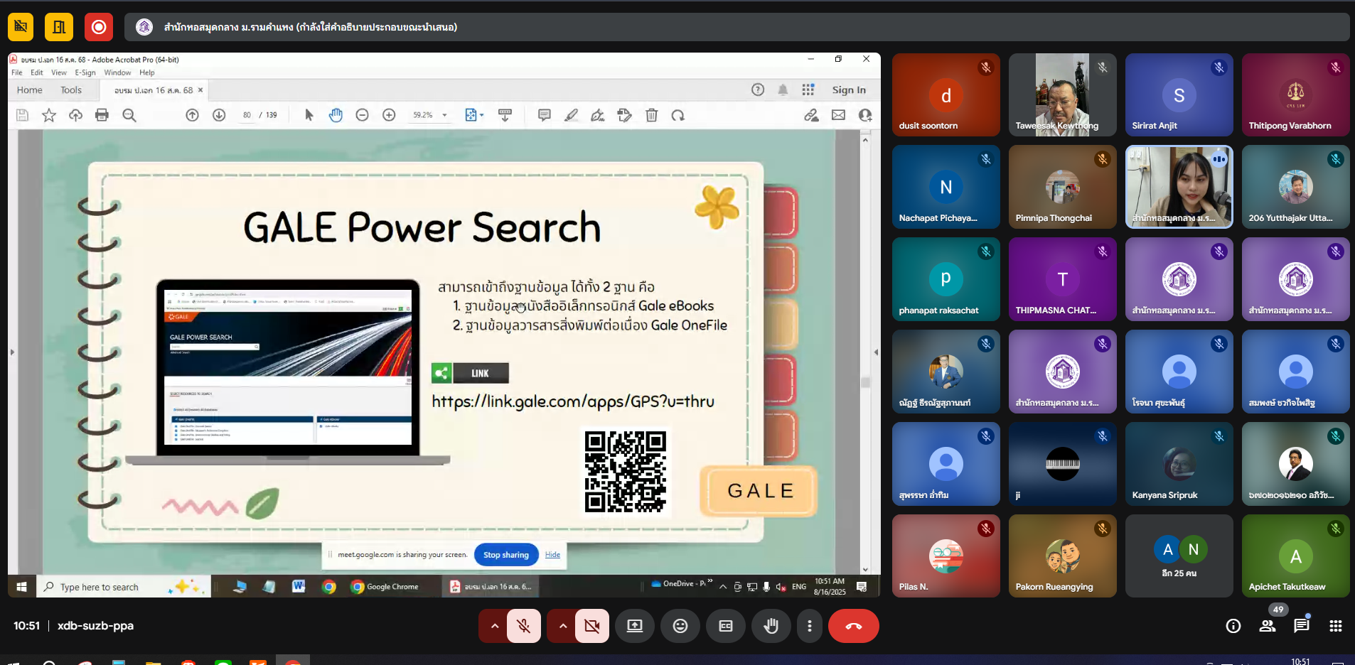
Task: Open the Window menu in Acrobat
Action: (117, 72)
